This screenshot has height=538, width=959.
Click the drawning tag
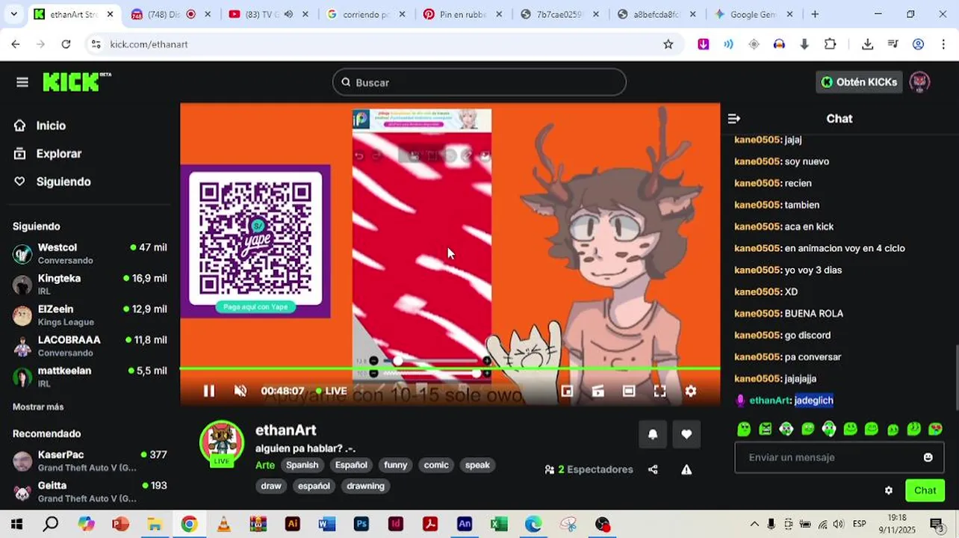[x=366, y=486]
